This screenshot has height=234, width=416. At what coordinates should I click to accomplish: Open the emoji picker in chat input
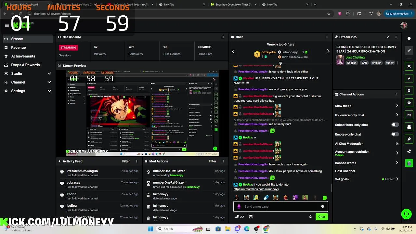pyautogui.click(x=322, y=206)
